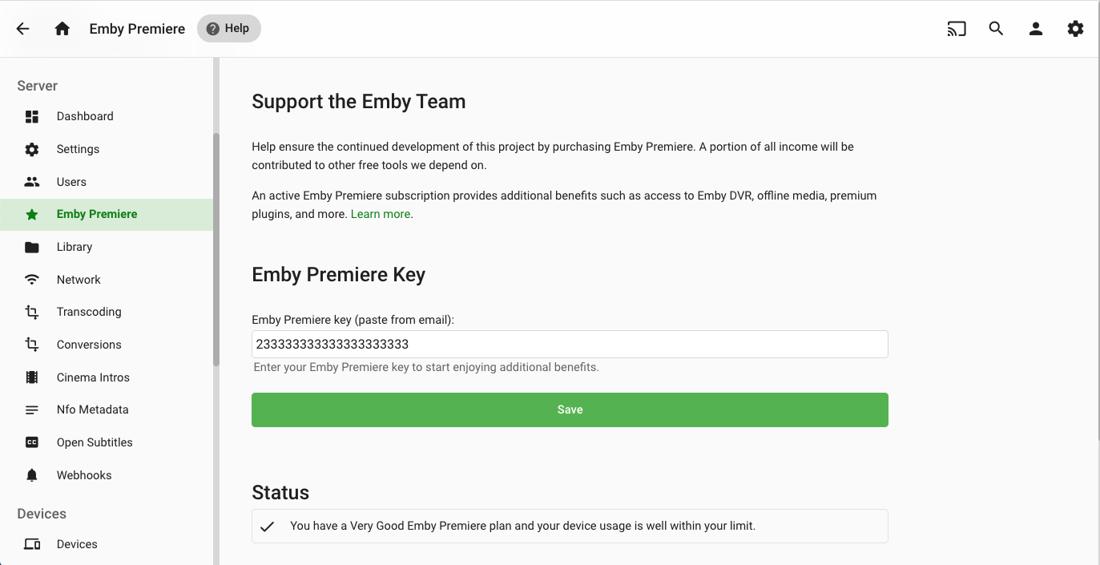Click the Devices section header label
This screenshot has height=565, width=1100.
(42, 514)
